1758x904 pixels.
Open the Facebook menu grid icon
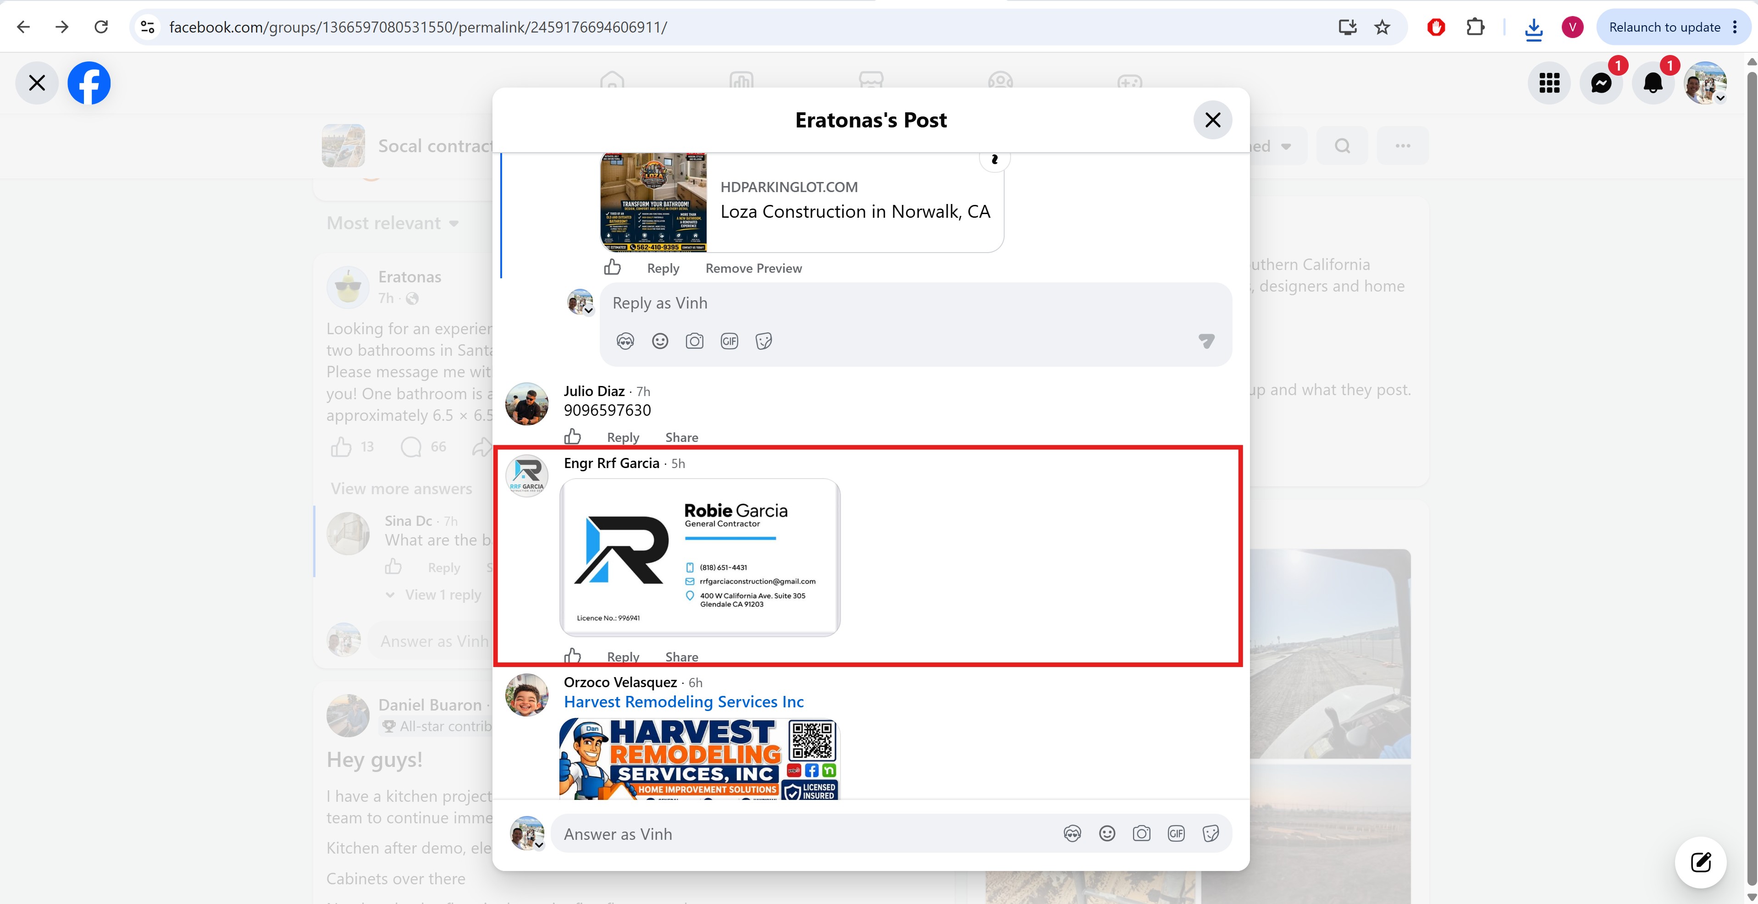click(x=1549, y=83)
